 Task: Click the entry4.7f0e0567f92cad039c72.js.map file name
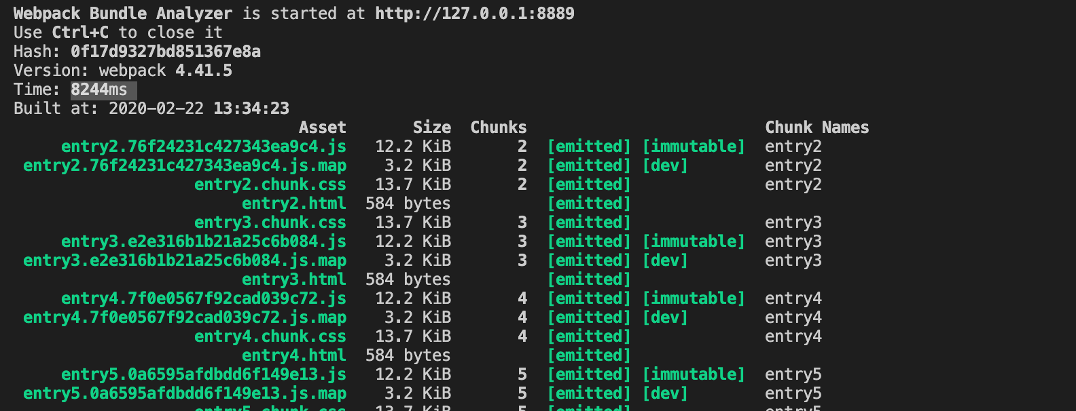point(184,317)
